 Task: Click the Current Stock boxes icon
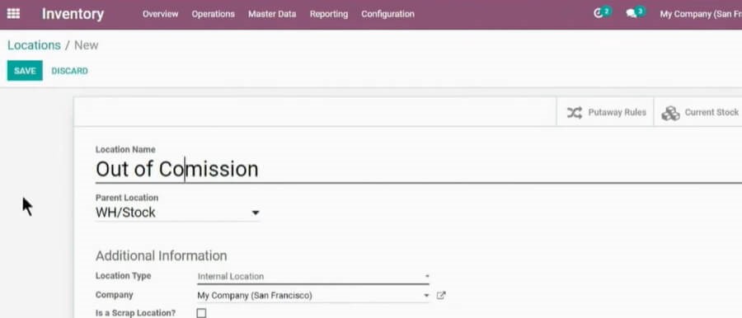670,113
